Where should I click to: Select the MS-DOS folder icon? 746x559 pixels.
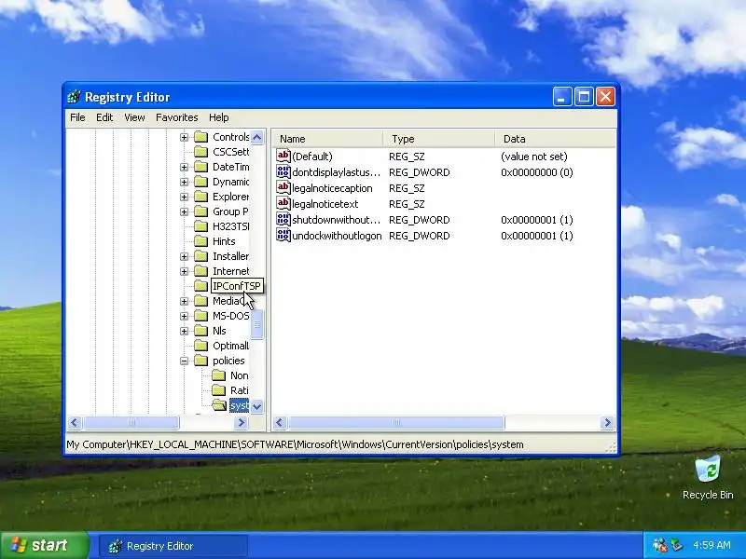click(x=201, y=316)
